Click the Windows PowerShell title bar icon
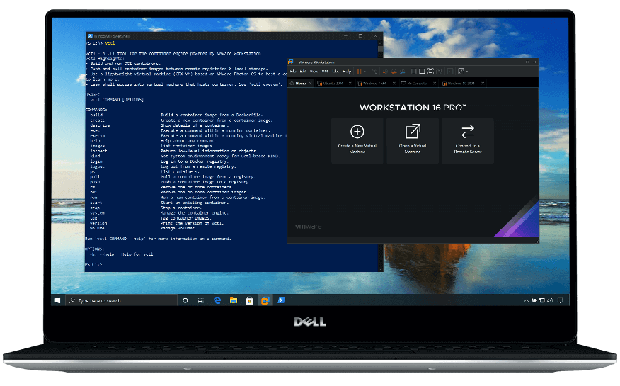Image resolution: width=620 pixels, height=386 pixels. tap(90, 36)
